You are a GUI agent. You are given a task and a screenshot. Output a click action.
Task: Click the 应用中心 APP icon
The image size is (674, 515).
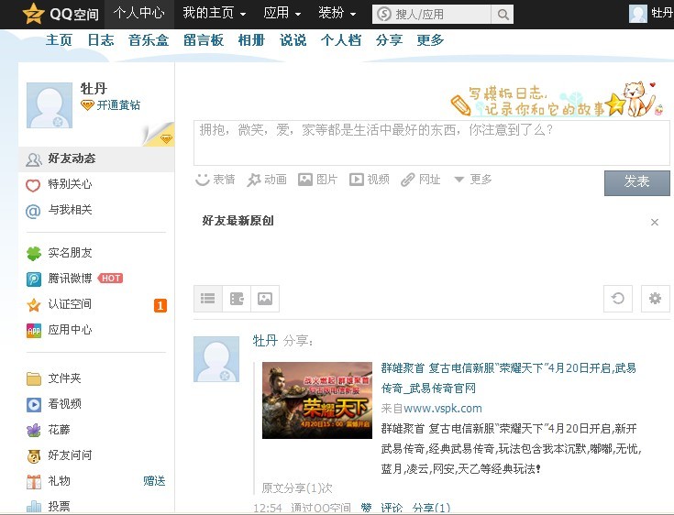[x=34, y=331]
